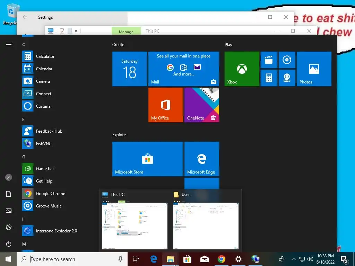Expand the Start menu hamburger button
The image size is (355, 266).
[9, 45]
